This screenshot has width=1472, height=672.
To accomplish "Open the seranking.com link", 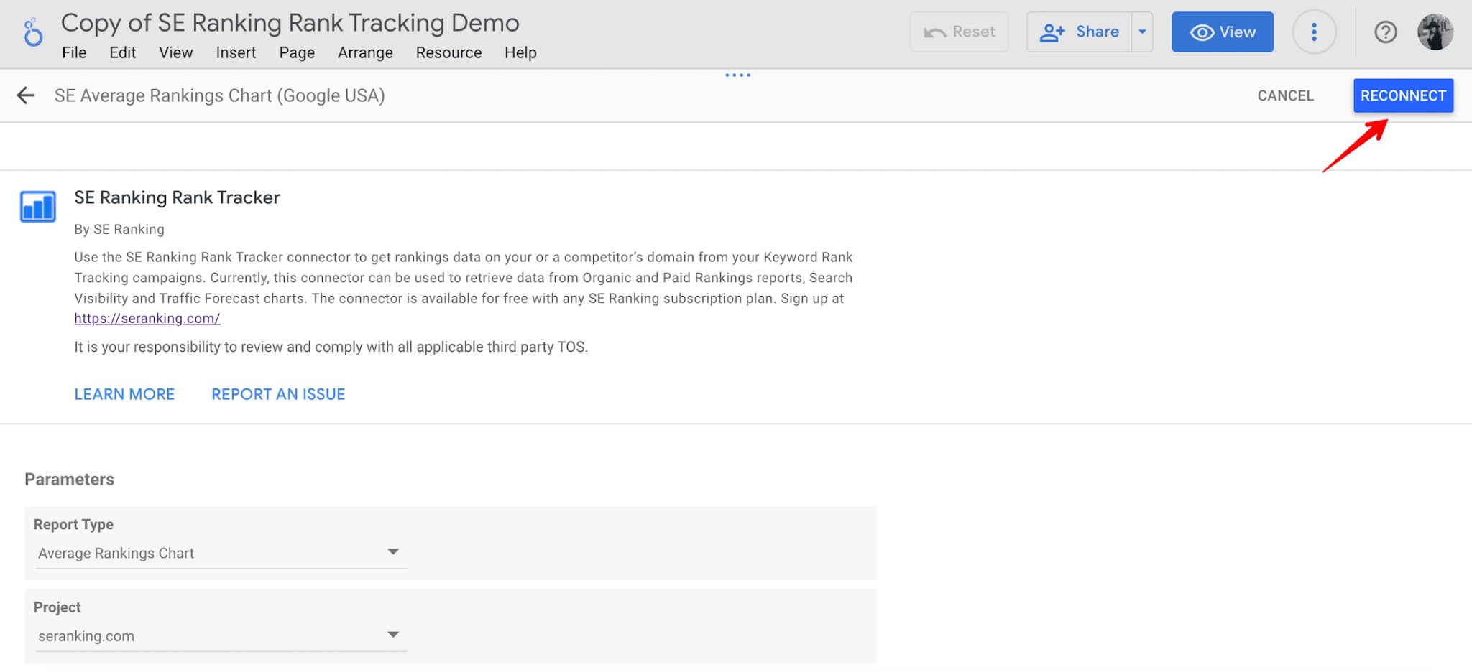I will [x=147, y=318].
